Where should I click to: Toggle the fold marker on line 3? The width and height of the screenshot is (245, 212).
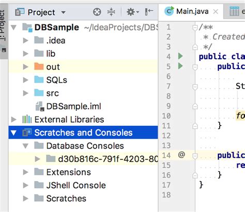(195, 47)
